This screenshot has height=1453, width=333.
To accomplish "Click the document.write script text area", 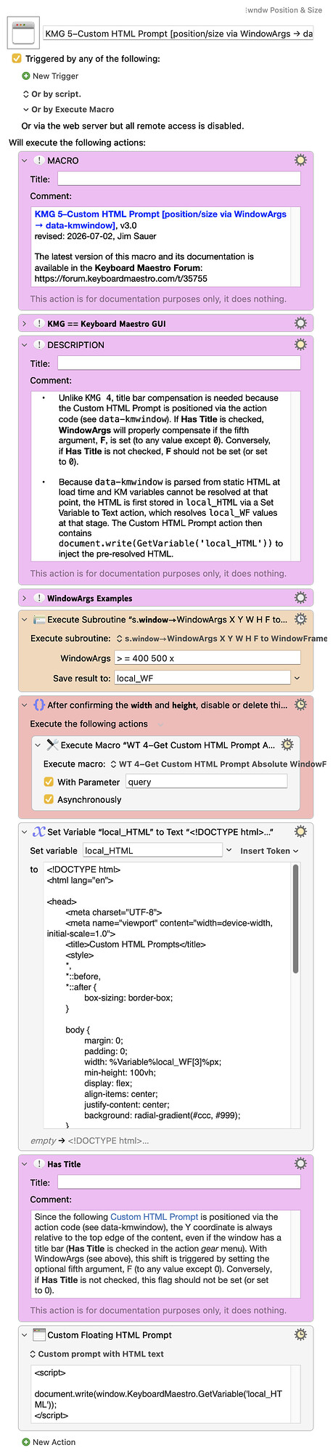I will click(x=165, y=1393).
